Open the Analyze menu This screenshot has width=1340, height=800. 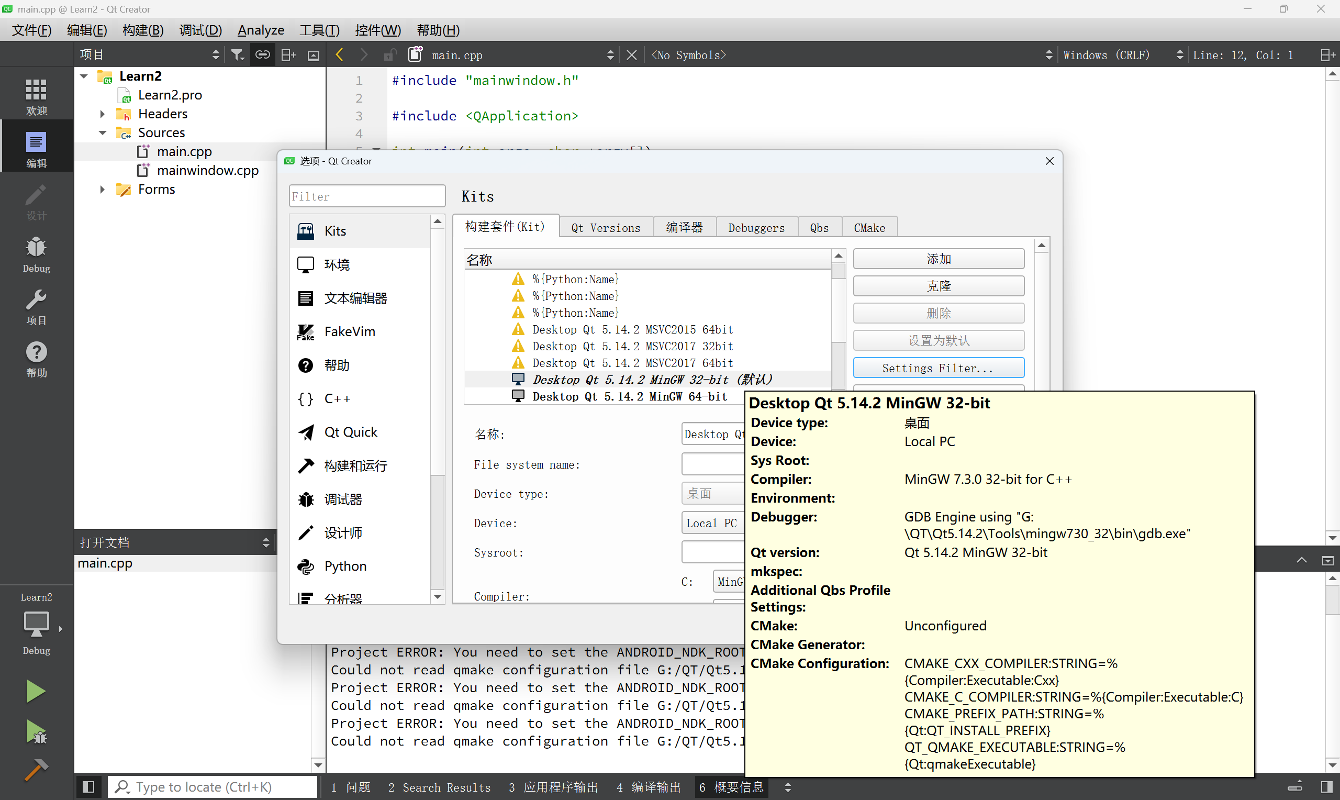(261, 30)
